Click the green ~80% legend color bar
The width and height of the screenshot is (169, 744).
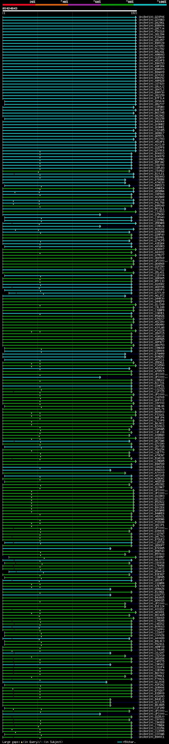(117, 5)
